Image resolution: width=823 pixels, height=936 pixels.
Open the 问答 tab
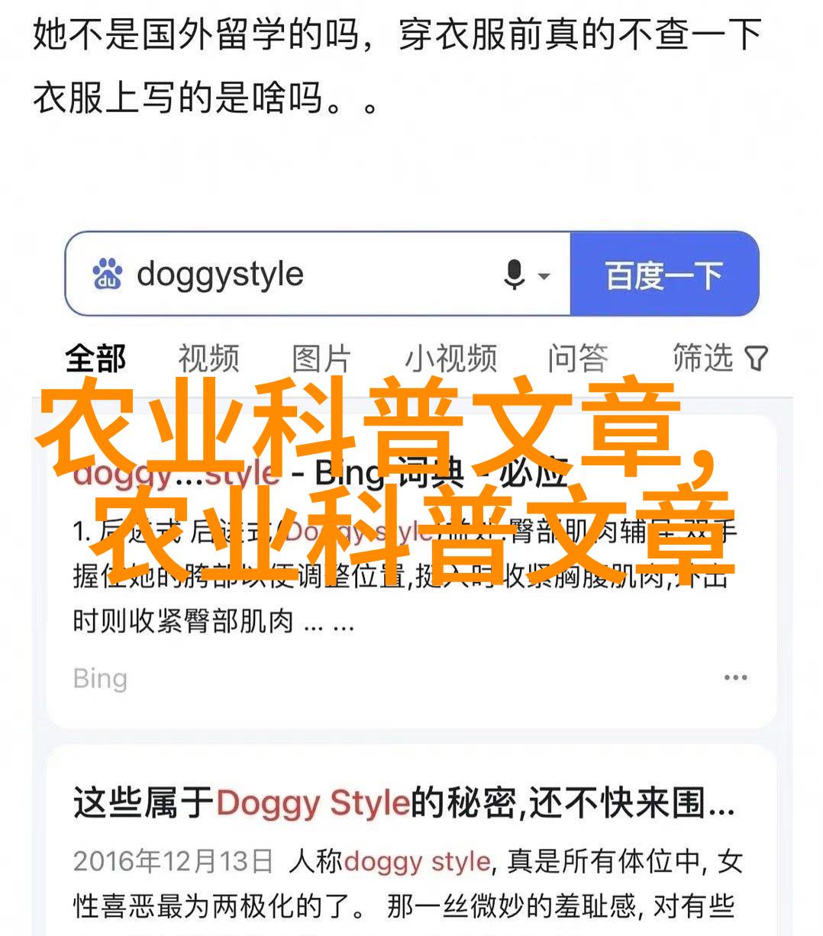click(x=577, y=358)
